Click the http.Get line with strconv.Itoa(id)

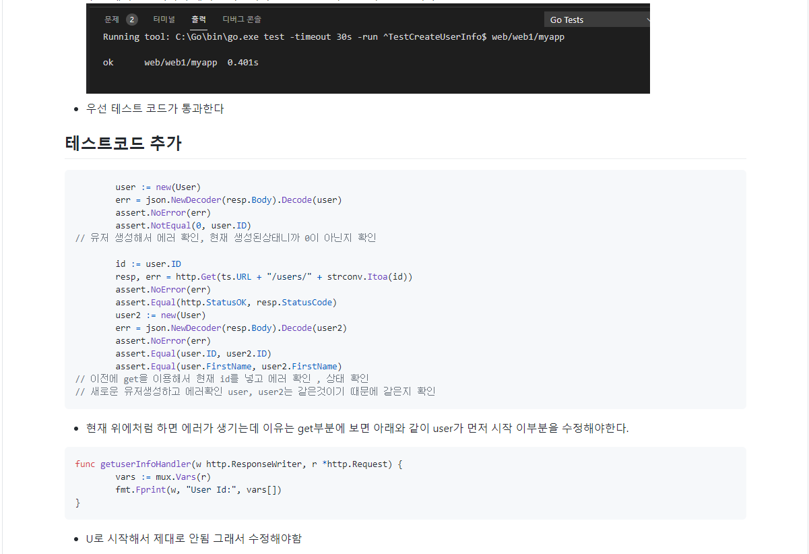point(263,277)
